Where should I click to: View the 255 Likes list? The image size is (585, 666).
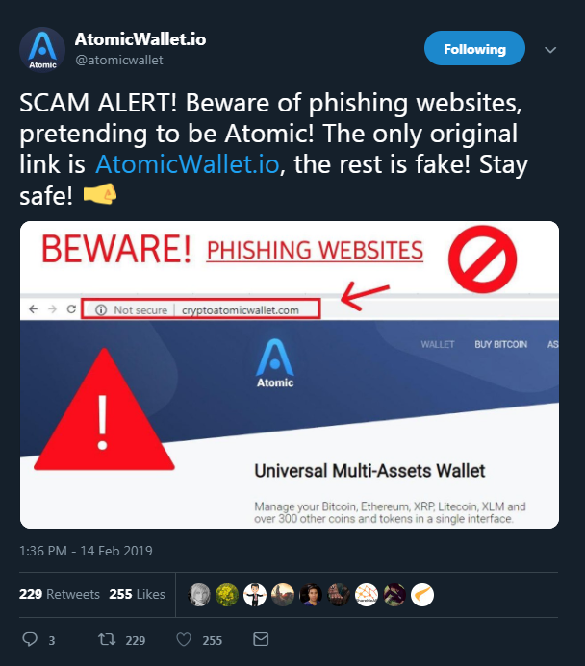point(137,594)
